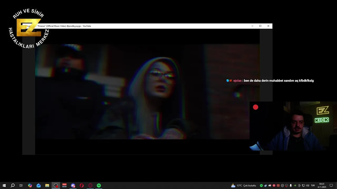This screenshot has width=337, height=189.
Task: Open the Outlook mail taskbar icon
Action: tap(38, 186)
